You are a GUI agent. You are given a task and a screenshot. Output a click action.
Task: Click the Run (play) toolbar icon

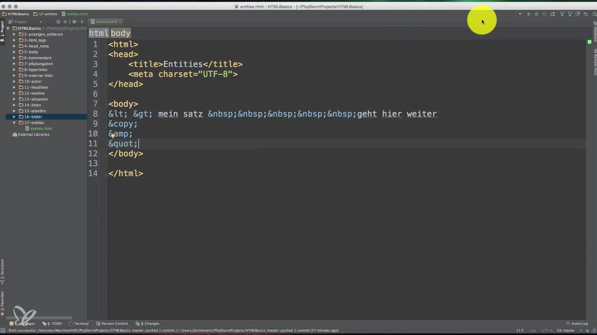click(529, 14)
